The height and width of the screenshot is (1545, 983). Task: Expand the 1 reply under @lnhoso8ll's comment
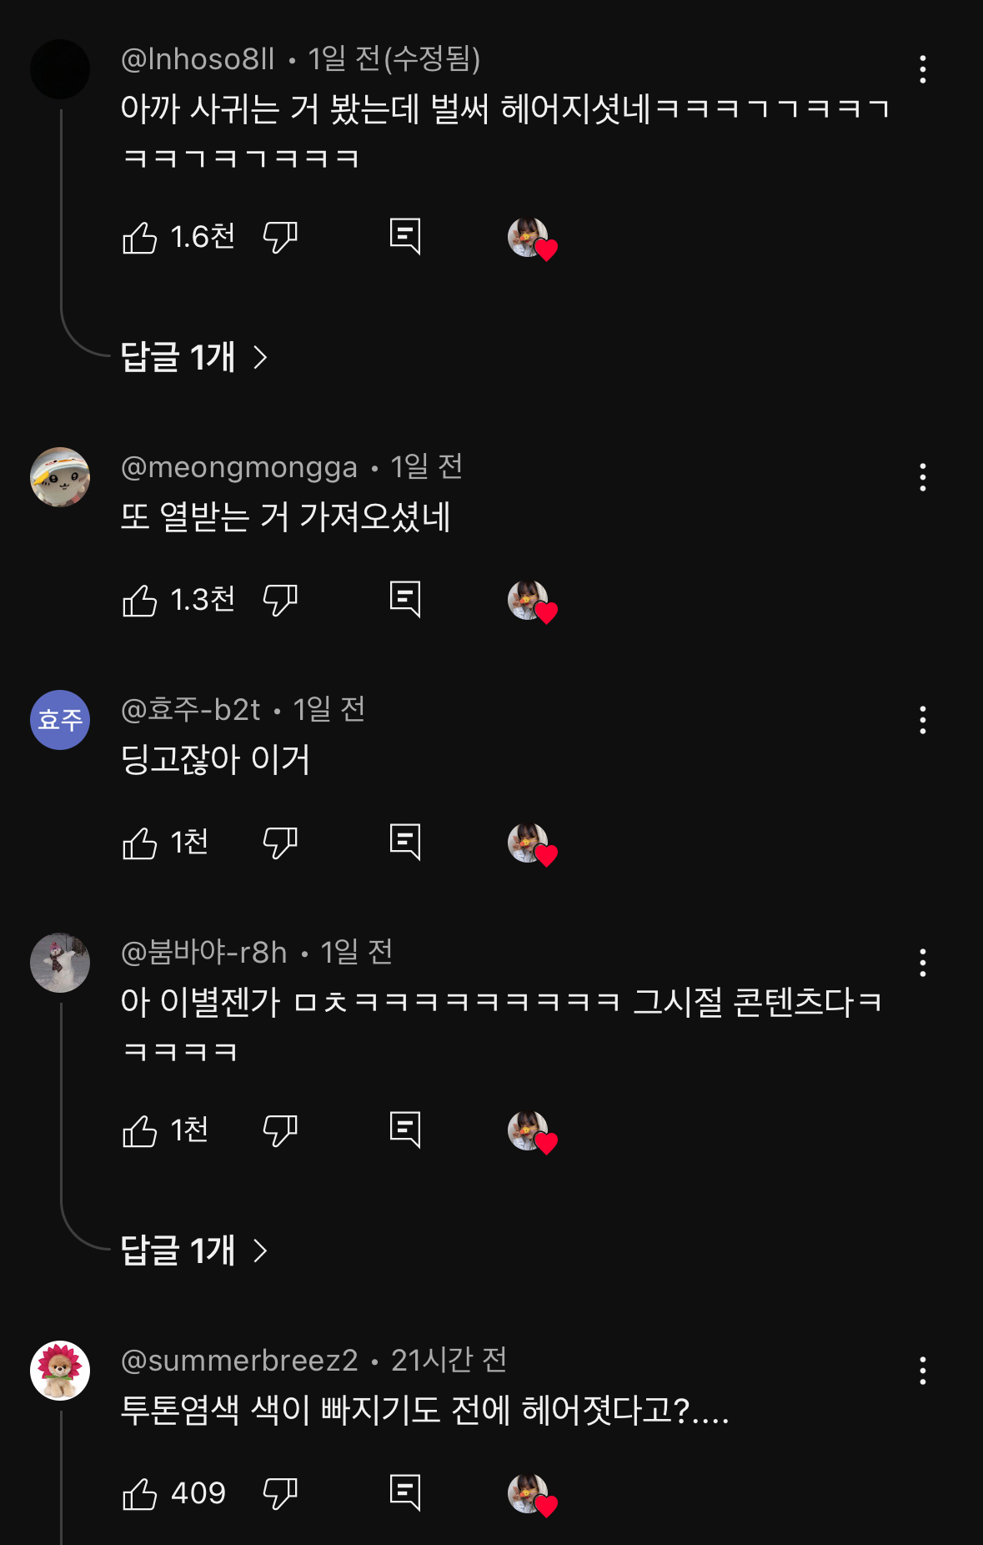[193, 358]
